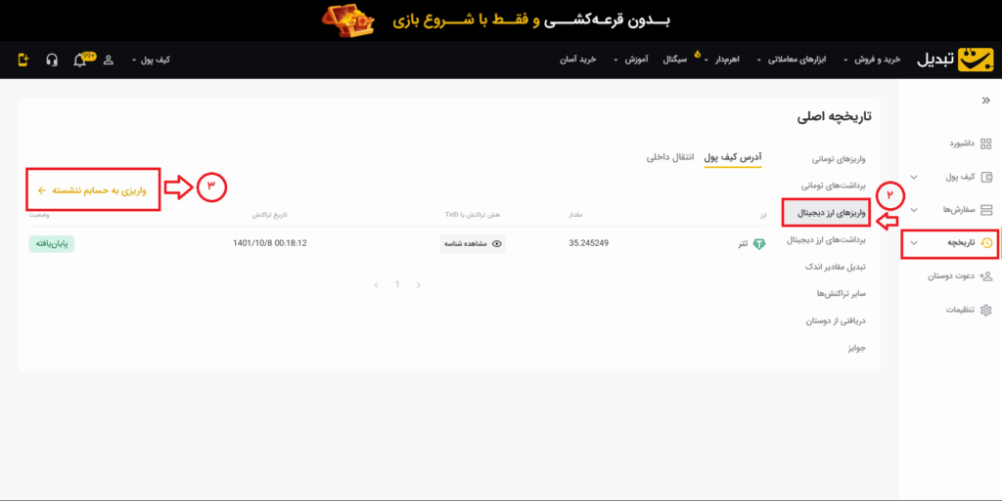Click the Tabdeal logo in the header

pyautogui.click(x=955, y=60)
